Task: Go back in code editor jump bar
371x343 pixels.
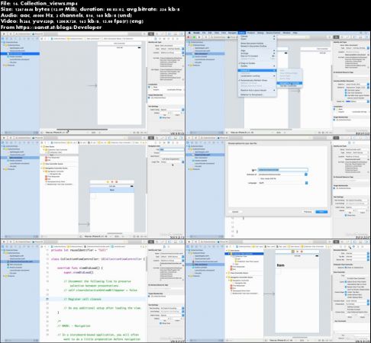Action: point(45,246)
